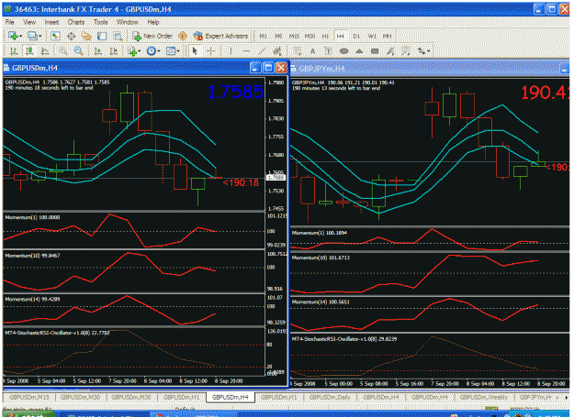The image size is (574, 417).
Task: Open the Indicators list icon
Action: [132, 50]
